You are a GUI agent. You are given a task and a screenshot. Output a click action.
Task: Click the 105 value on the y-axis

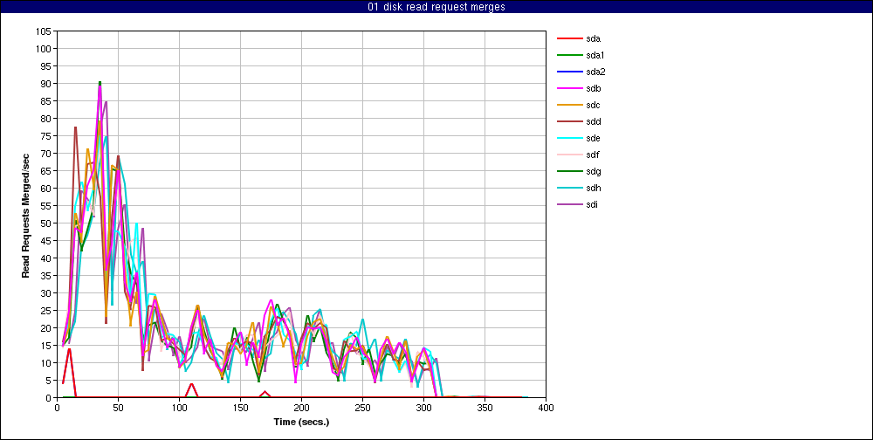(x=45, y=31)
